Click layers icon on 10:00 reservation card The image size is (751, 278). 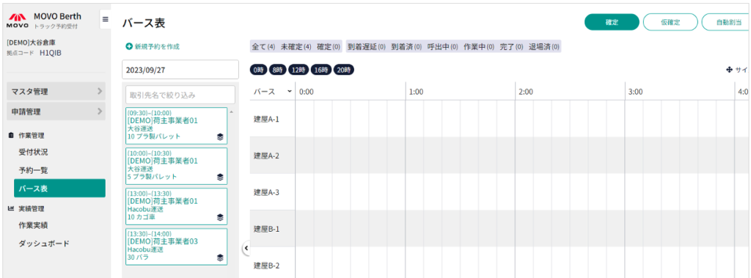coord(220,177)
